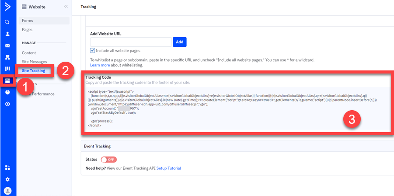The height and width of the screenshot is (196, 394).
Task: Open Site Tracking menu item
Action: click(33, 70)
